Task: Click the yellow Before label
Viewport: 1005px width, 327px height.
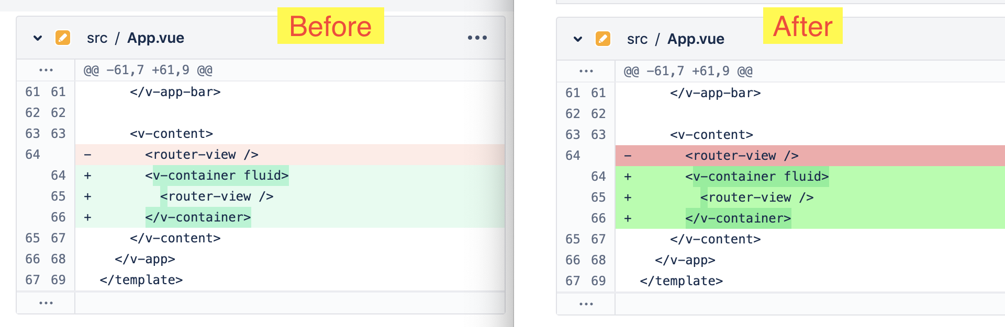Action: click(331, 26)
